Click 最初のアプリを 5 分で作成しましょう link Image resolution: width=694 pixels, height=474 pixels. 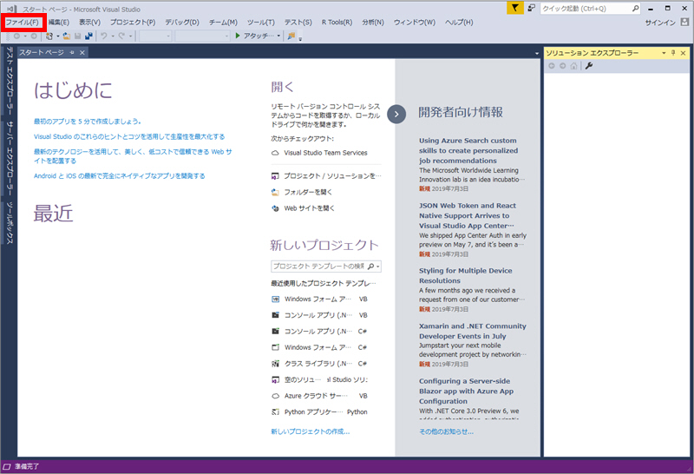pyautogui.click(x=88, y=121)
